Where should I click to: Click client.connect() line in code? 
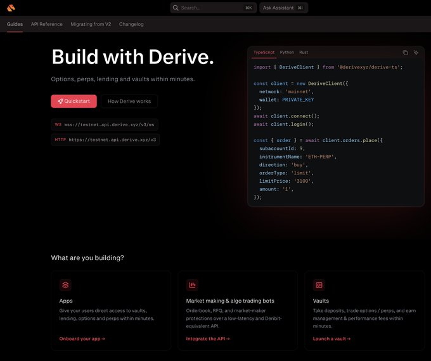[286, 116]
